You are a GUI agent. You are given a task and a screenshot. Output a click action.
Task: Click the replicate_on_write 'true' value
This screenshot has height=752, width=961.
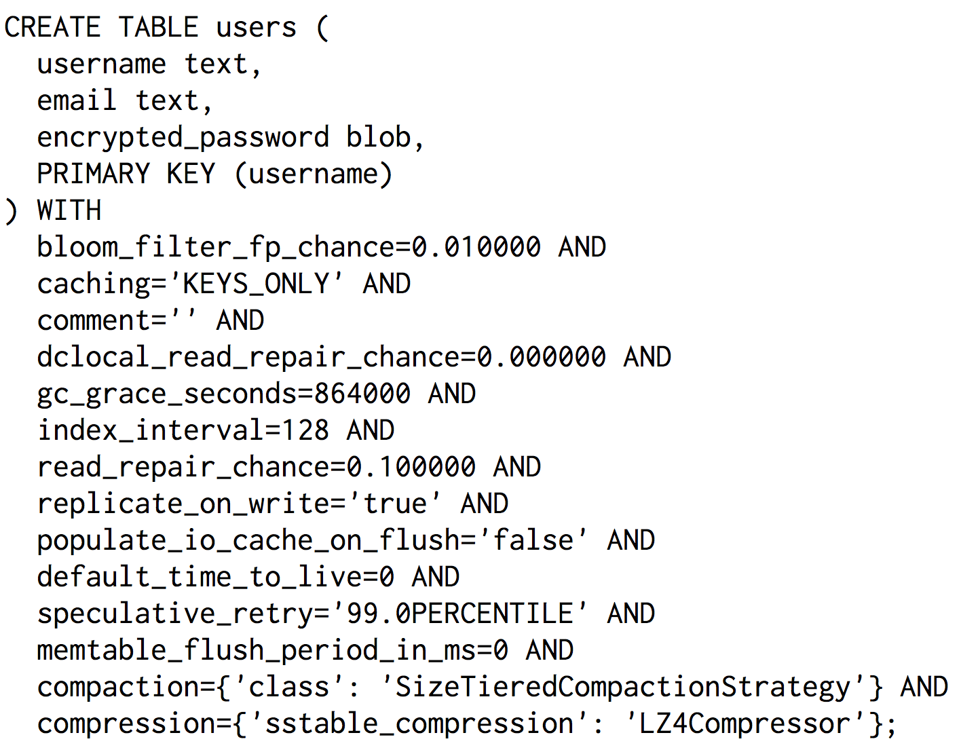pyautogui.click(x=395, y=504)
